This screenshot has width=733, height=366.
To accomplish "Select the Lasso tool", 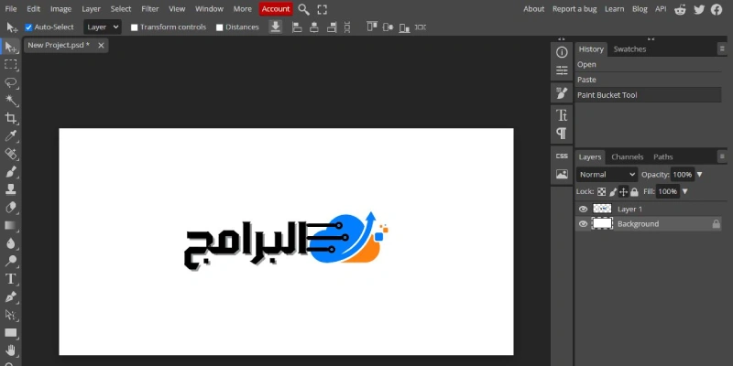I will pos(11,82).
